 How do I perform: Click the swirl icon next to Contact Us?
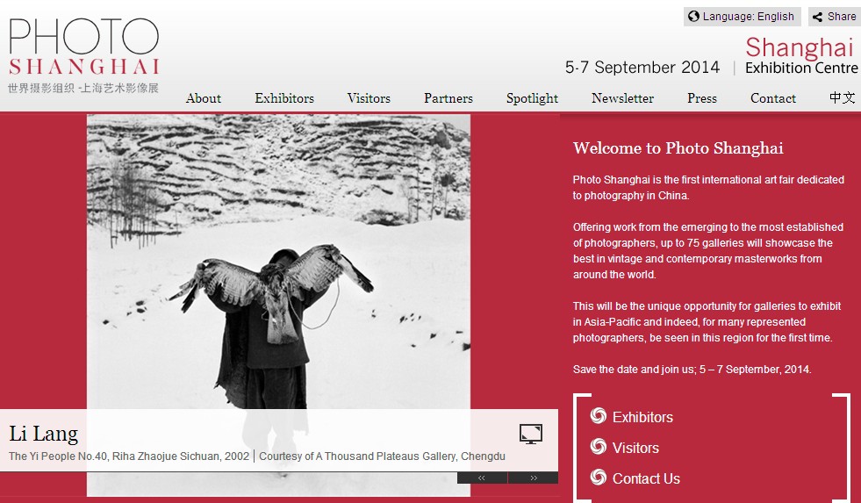tap(598, 478)
